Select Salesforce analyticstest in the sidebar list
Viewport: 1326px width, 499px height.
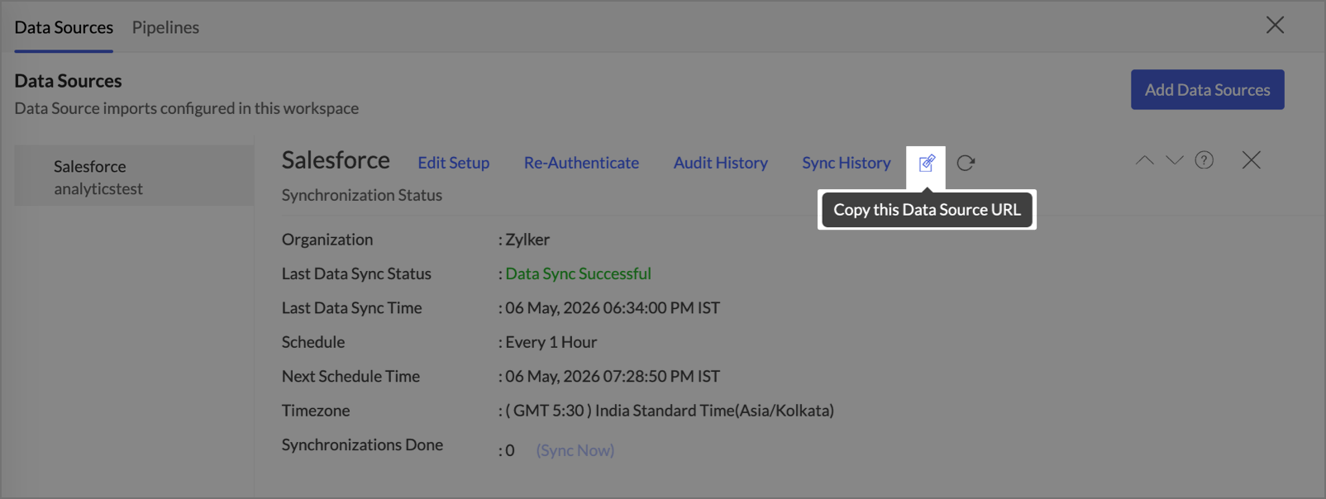pyautogui.click(x=134, y=177)
